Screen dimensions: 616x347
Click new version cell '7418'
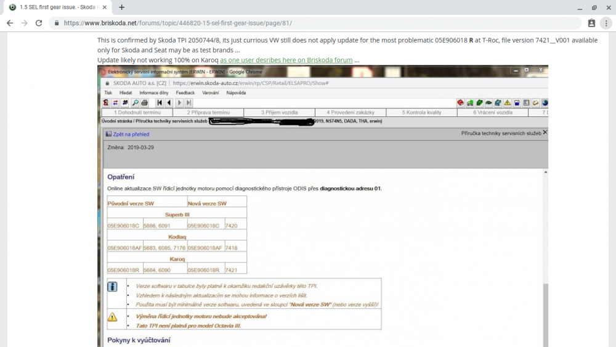tap(232, 248)
